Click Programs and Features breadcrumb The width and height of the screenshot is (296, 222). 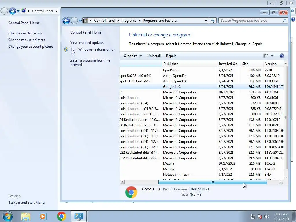click(160, 21)
